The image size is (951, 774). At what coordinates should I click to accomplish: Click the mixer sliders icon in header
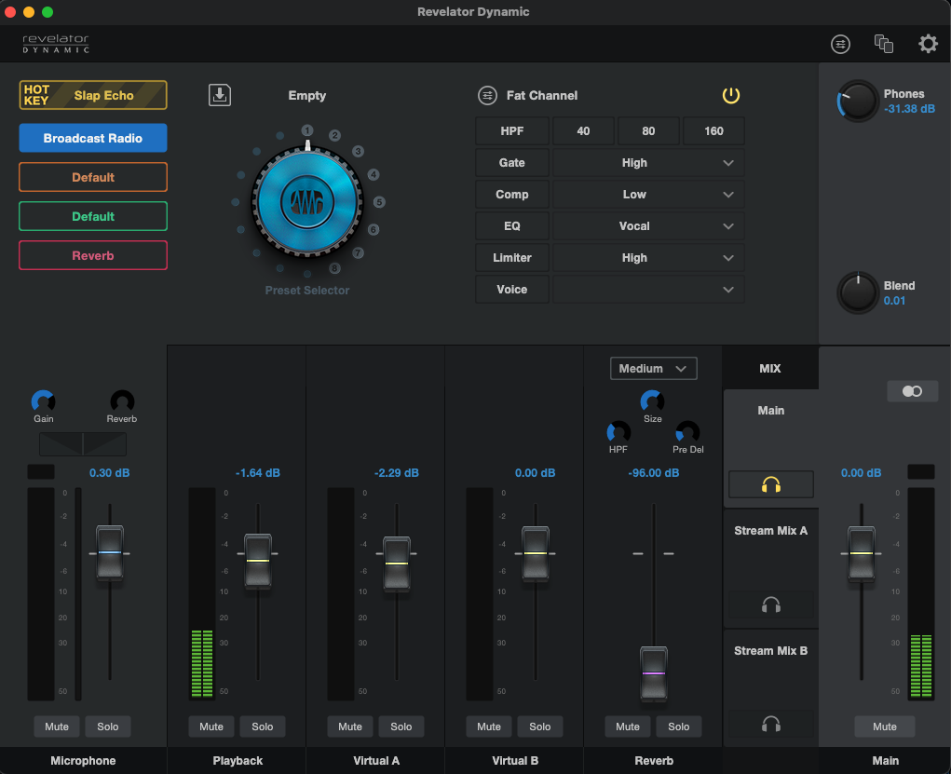[x=840, y=44]
